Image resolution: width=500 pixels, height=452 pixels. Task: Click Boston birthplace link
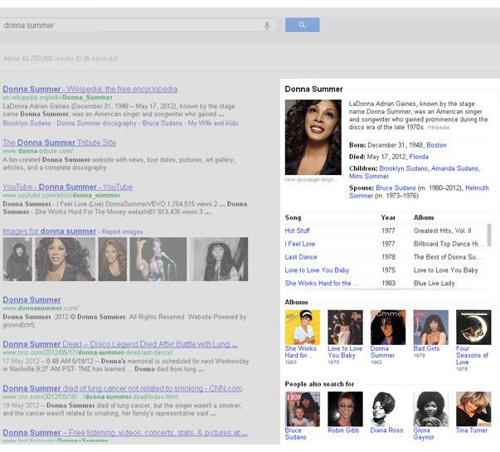coord(436,145)
